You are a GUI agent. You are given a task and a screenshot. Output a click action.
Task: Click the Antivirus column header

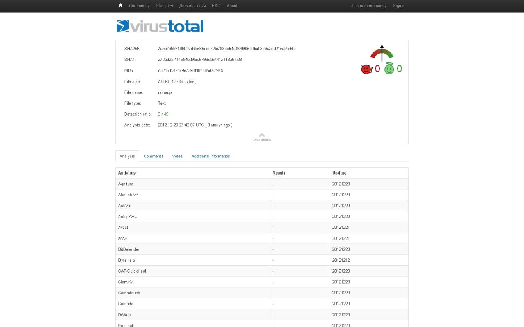point(127,173)
